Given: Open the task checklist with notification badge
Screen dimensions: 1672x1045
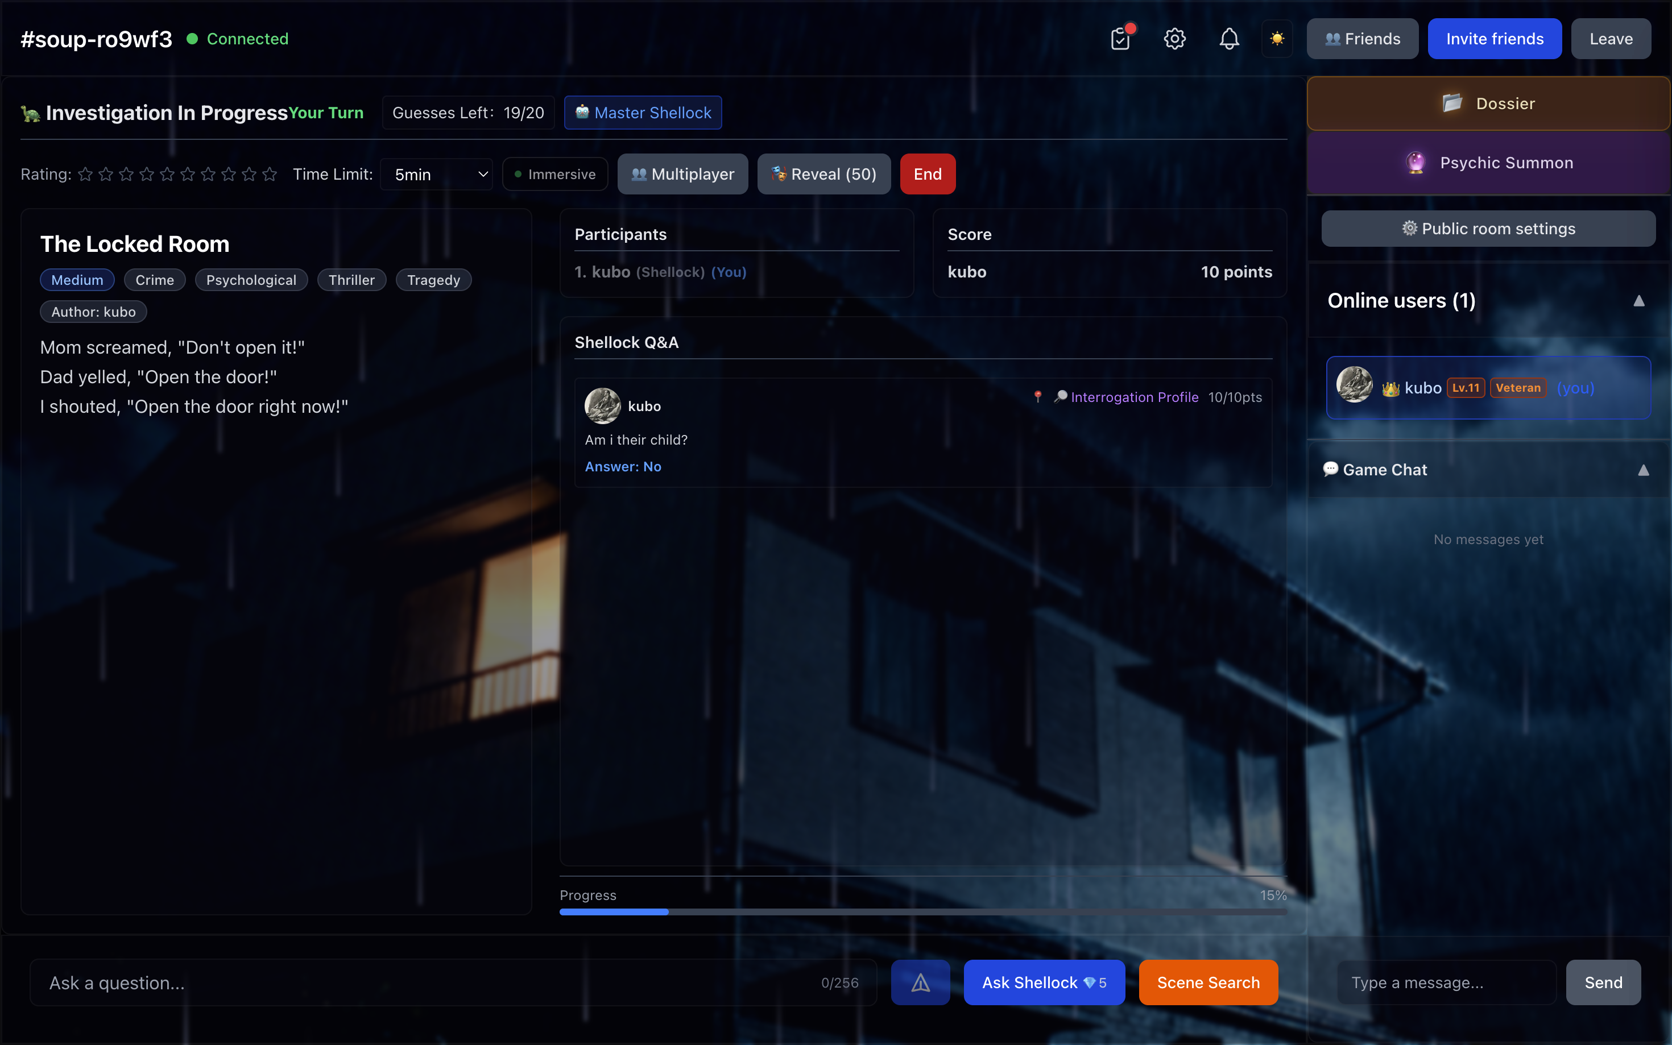Looking at the screenshot, I should pyautogui.click(x=1119, y=39).
